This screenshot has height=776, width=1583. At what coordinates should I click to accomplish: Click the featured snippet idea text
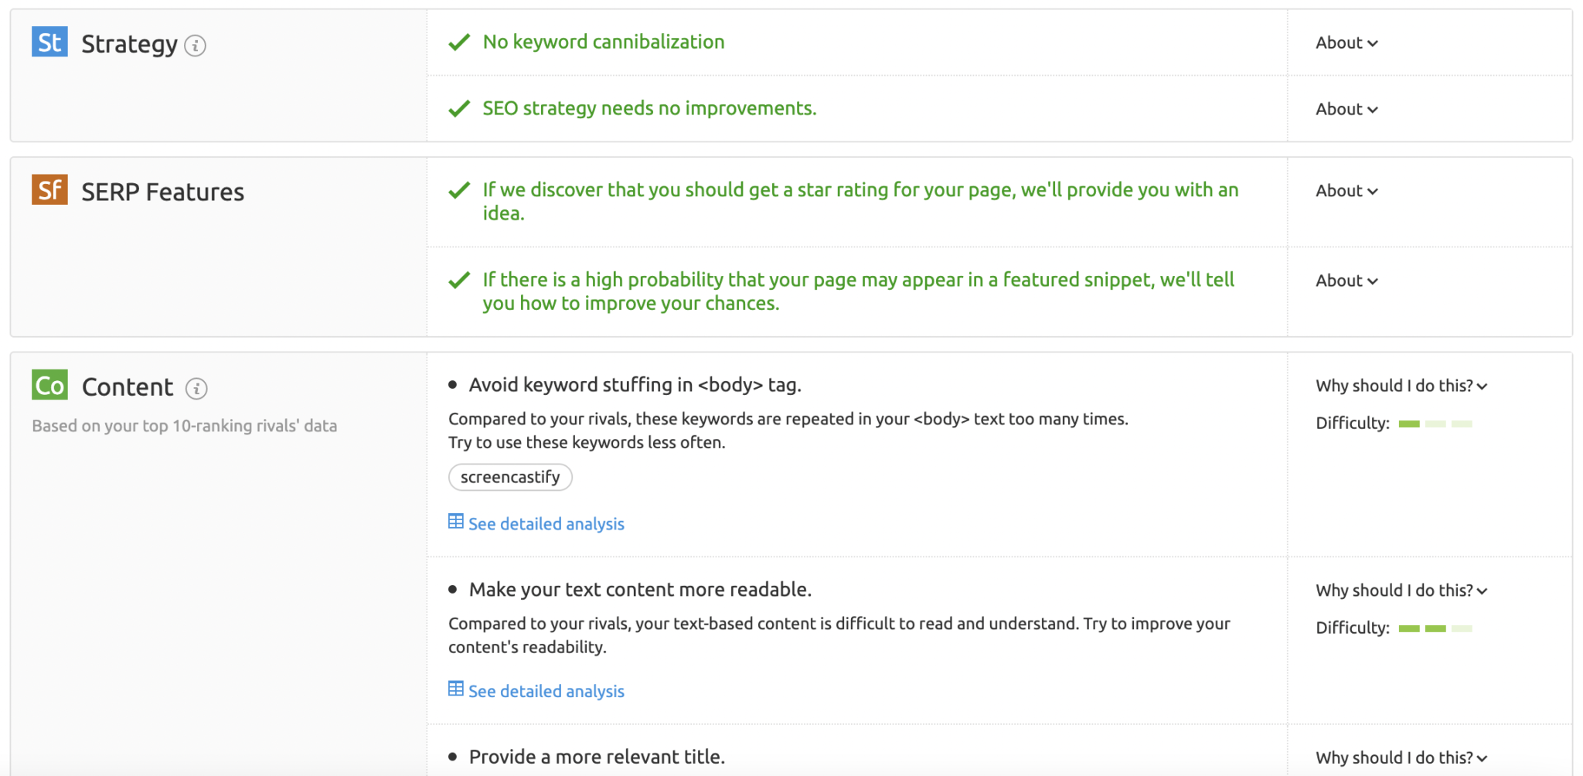[x=858, y=291]
